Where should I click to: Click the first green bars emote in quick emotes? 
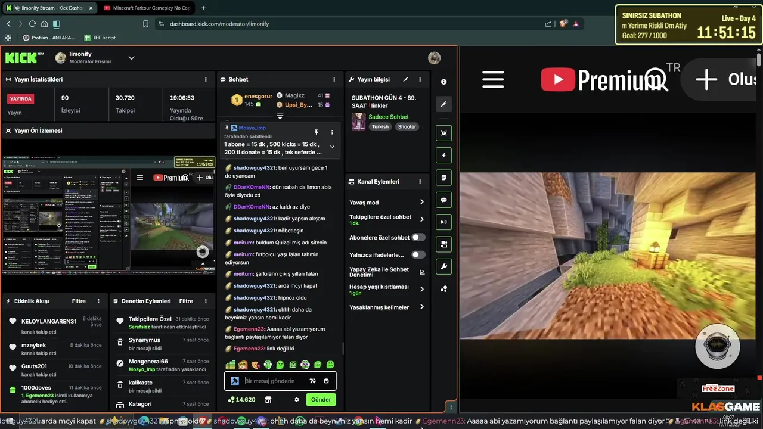[231, 365]
